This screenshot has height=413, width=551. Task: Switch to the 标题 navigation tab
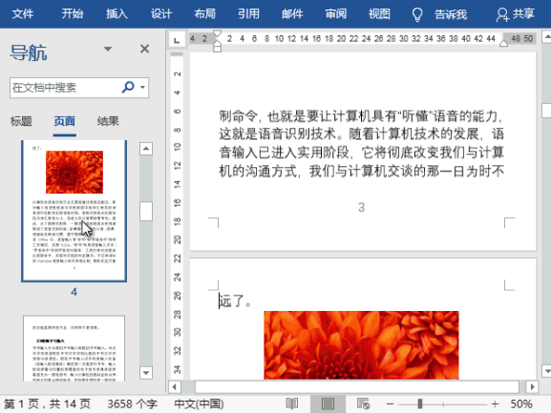(21, 121)
